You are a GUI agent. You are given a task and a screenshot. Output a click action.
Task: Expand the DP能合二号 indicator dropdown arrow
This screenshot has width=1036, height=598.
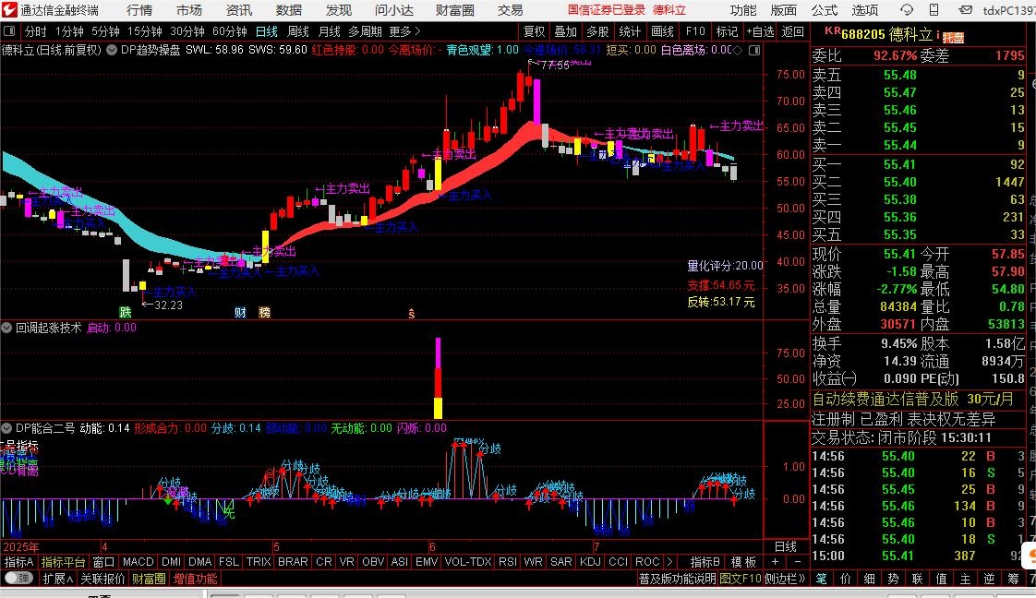[6, 427]
